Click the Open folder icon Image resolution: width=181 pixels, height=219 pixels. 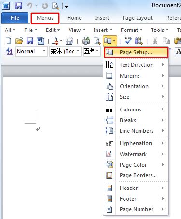coord(19,41)
